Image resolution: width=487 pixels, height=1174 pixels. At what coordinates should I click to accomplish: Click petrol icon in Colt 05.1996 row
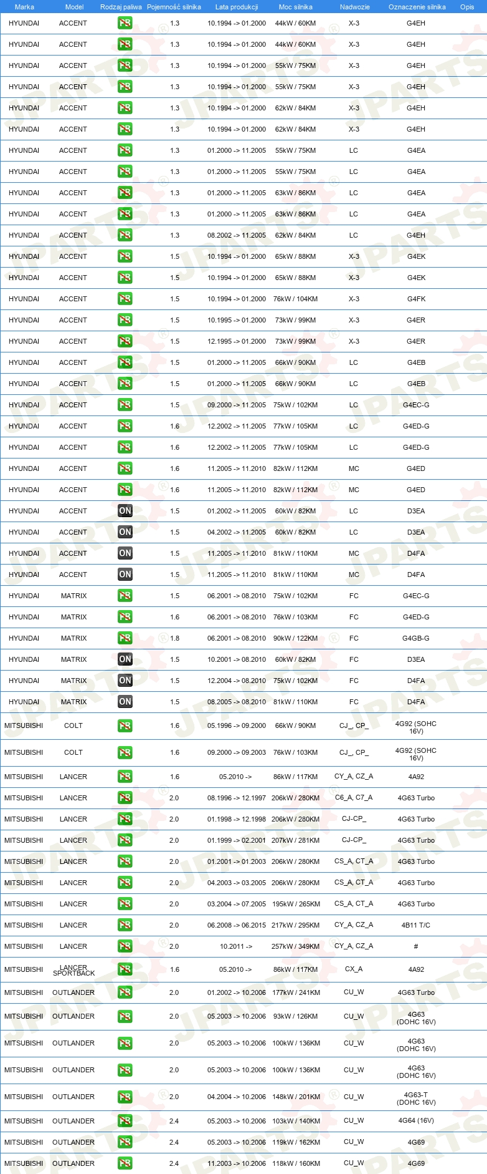[x=125, y=726]
